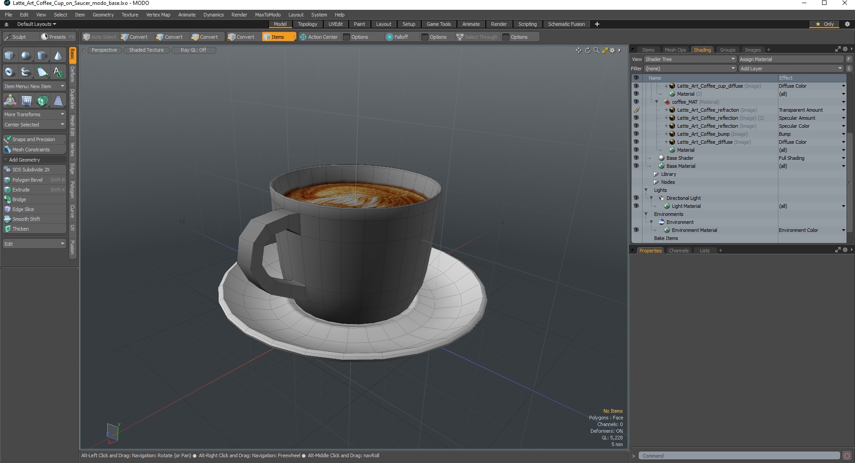Click the SDS Subdivide 2X tool

coord(35,170)
